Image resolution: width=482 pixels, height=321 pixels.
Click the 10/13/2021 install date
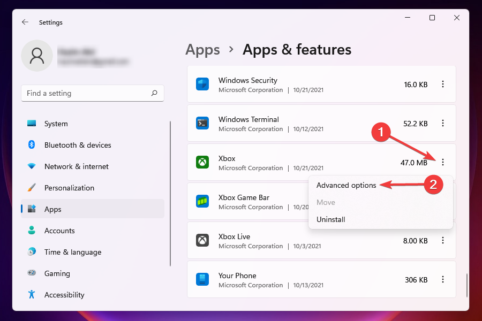coord(308,285)
